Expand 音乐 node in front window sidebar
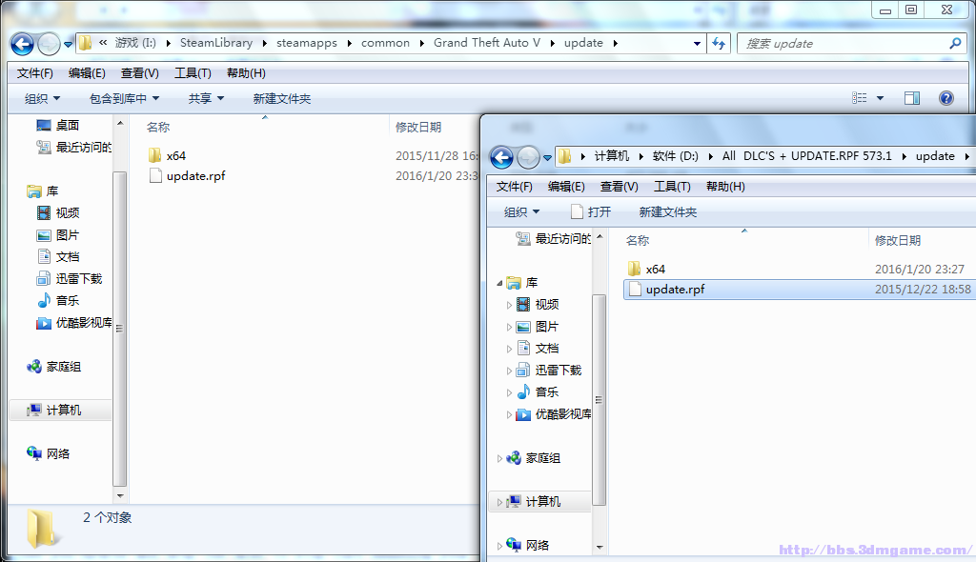The width and height of the screenshot is (976, 562). pos(509,392)
